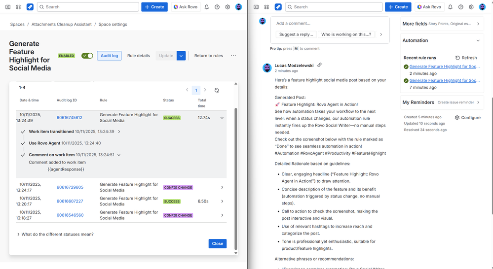Viewport: 493px width, 269px height.
Task: Expand audit log entry 60616729605
Action: [222, 187]
